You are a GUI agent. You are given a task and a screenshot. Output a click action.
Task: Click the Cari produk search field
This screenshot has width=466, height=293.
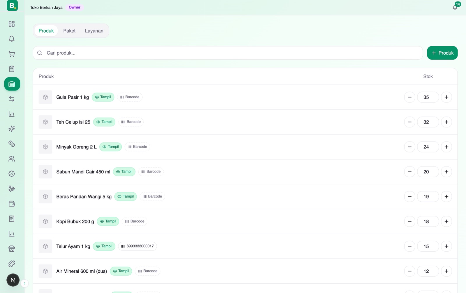pos(228,53)
